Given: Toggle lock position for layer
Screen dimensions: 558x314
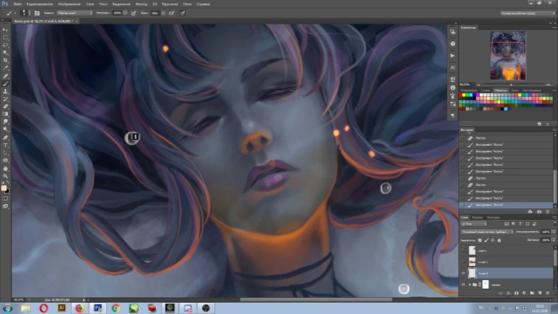Looking at the screenshot, I should (492, 240).
